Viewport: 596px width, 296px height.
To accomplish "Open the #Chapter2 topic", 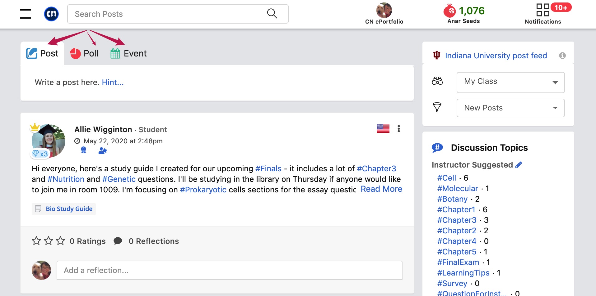I will tap(457, 231).
